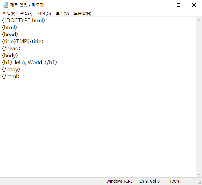Screen dimensions: 202x185
Task: Click the <!DOCTYPE html> line
Action: 24,20
